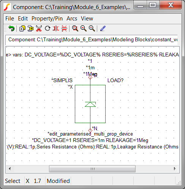Screen dimensions: 185x189
Task: Click the scrollbar right arrow
Action: 175,169
